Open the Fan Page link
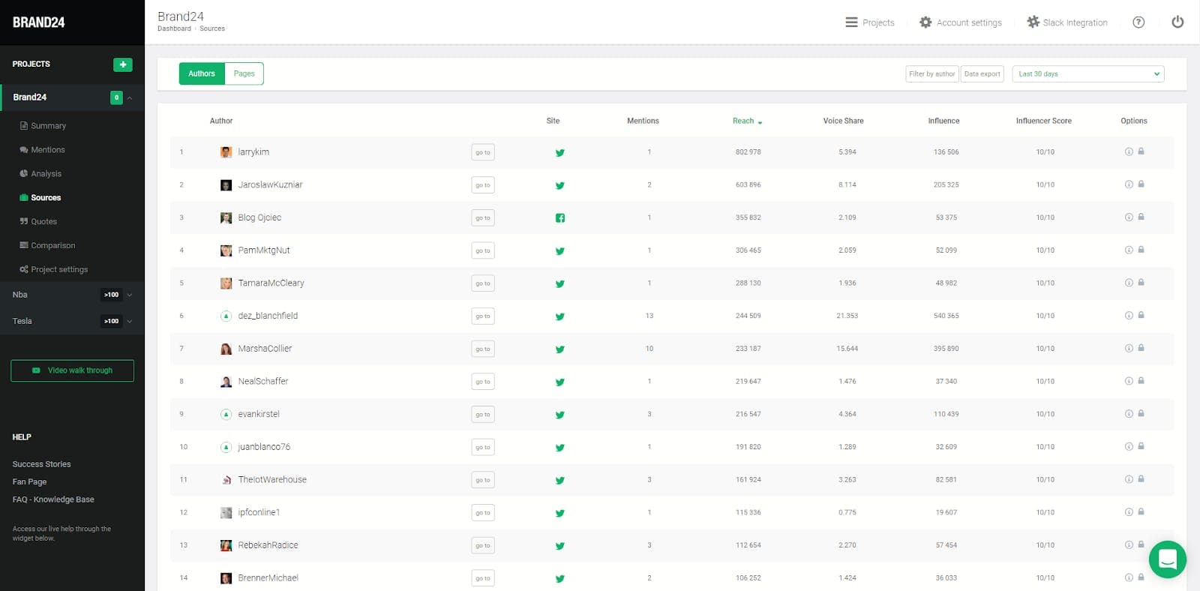The height and width of the screenshot is (591, 1200). click(x=29, y=482)
